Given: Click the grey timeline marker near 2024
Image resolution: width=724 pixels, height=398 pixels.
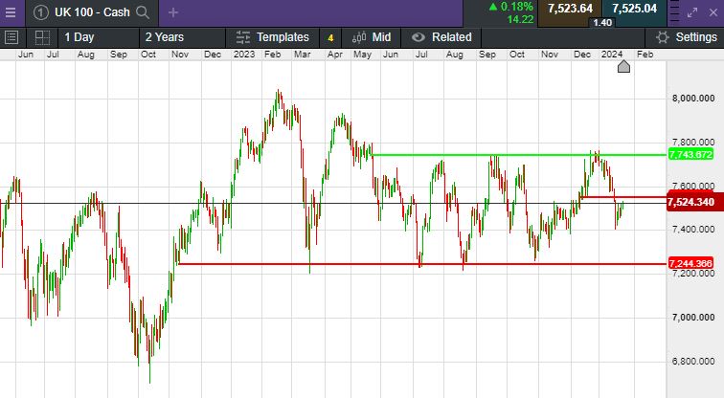Looking at the screenshot, I should 623,67.
